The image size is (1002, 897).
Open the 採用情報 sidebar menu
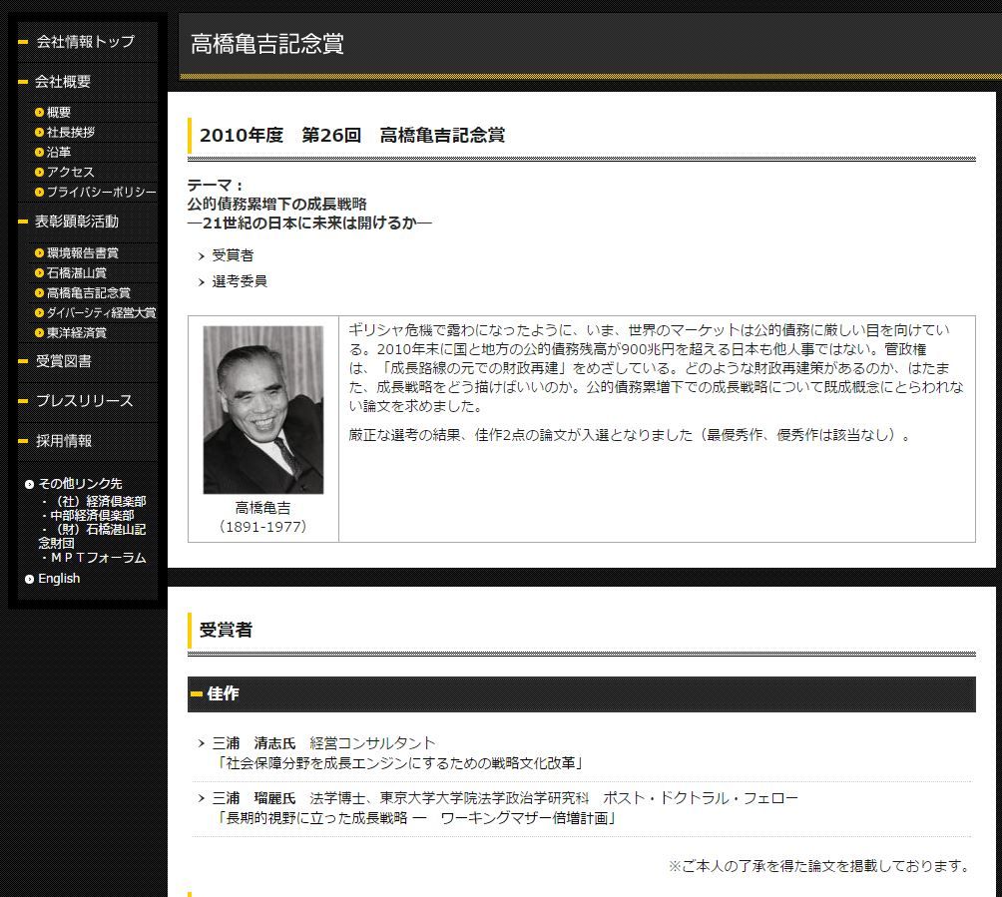pos(64,441)
